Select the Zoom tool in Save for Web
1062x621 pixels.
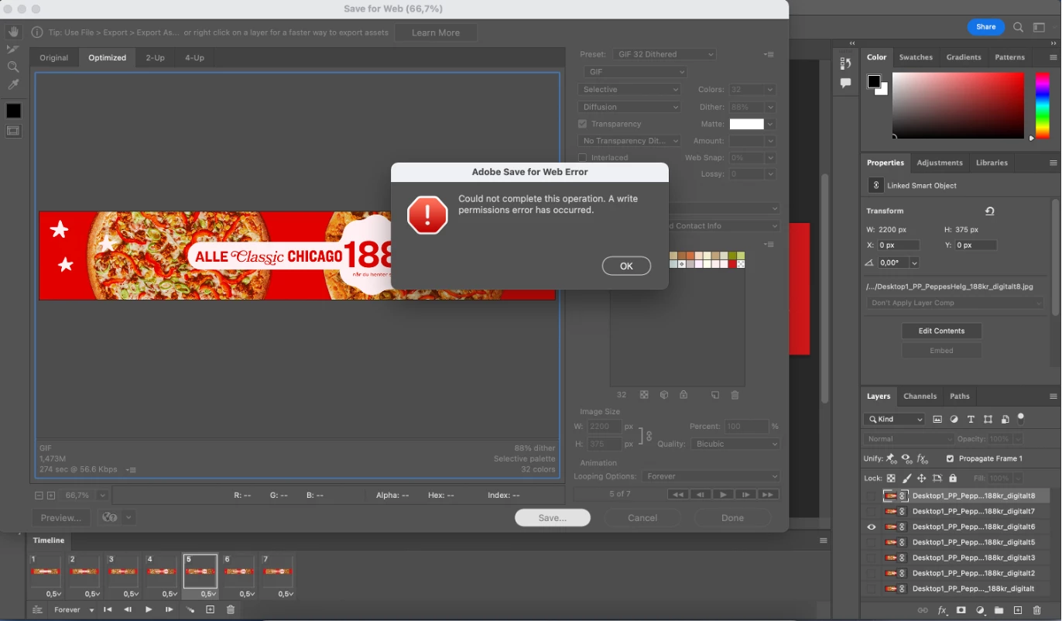coord(13,67)
